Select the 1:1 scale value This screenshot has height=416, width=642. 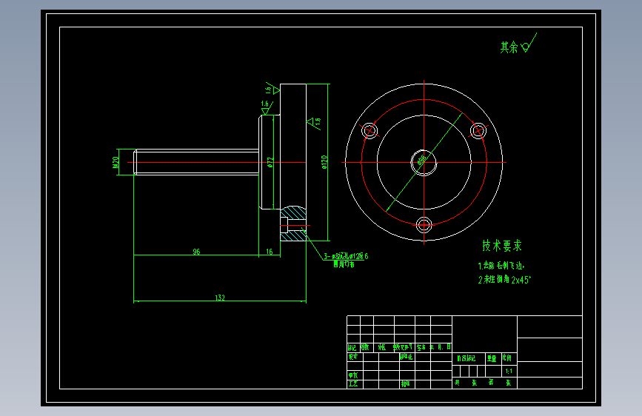(509, 372)
